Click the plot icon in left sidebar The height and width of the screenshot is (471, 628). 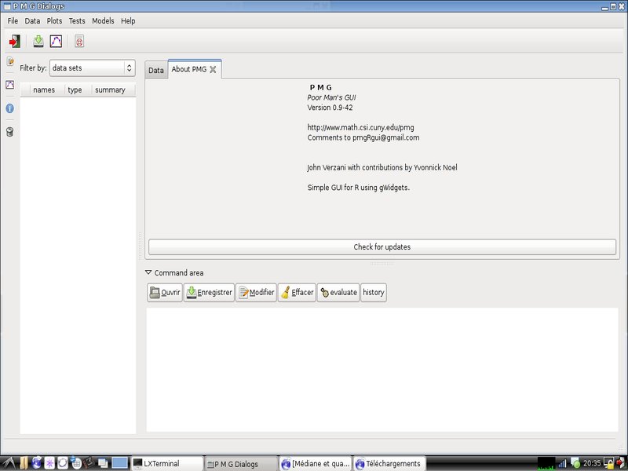(x=10, y=85)
